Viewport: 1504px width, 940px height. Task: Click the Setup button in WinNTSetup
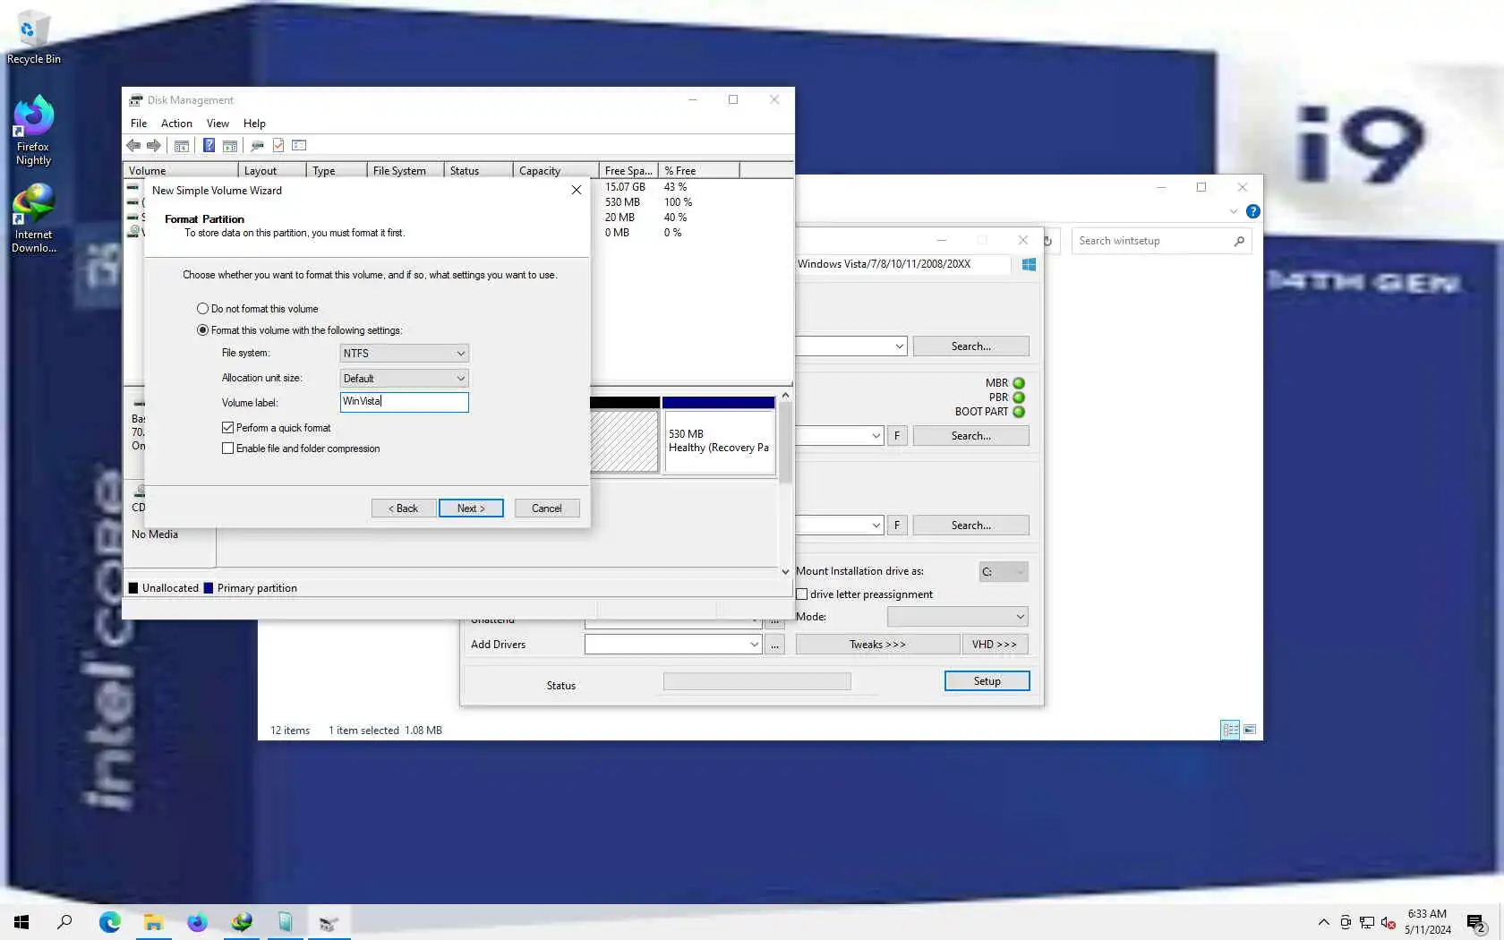point(987,681)
